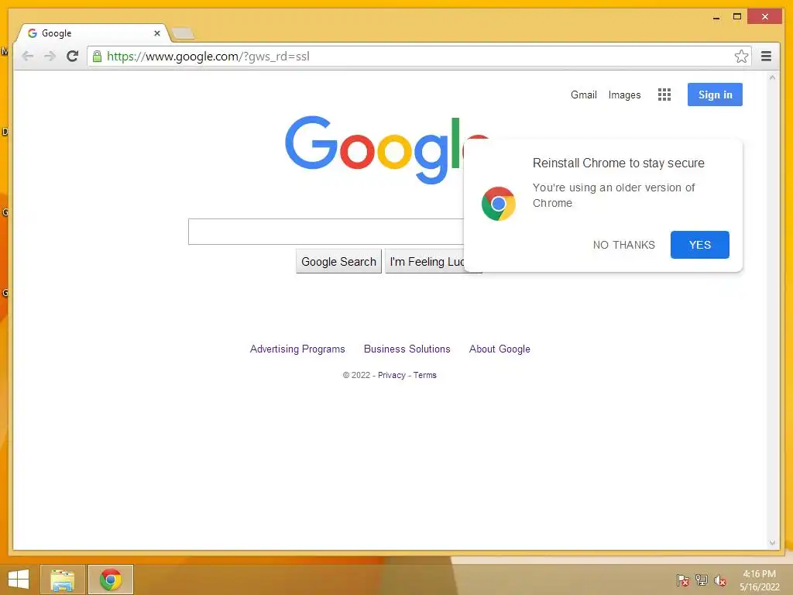793x595 pixels.
Task: Click the Google Search button
Action: pyautogui.click(x=339, y=262)
